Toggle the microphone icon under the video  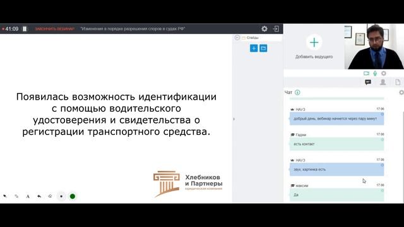pyautogui.click(x=375, y=73)
